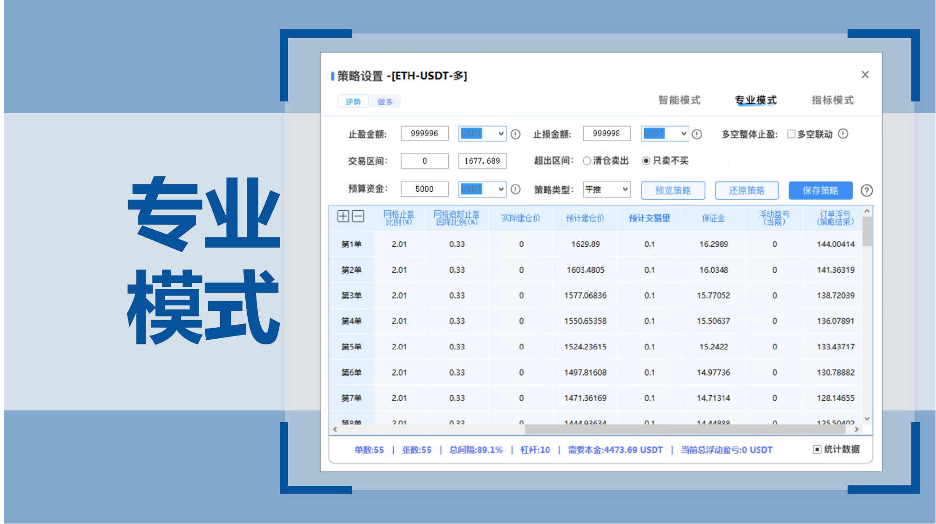Switch to the 指标模式 tab
The image size is (936, 524).
pyautogui.click(x=832, y=100)
